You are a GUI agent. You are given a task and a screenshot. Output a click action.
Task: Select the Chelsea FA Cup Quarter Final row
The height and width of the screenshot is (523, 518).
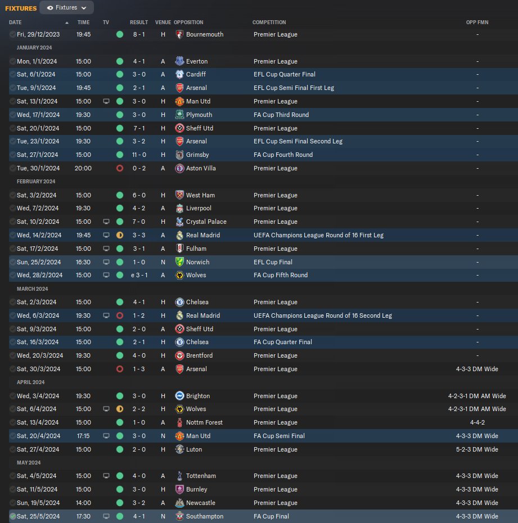[x=264, y=342]
